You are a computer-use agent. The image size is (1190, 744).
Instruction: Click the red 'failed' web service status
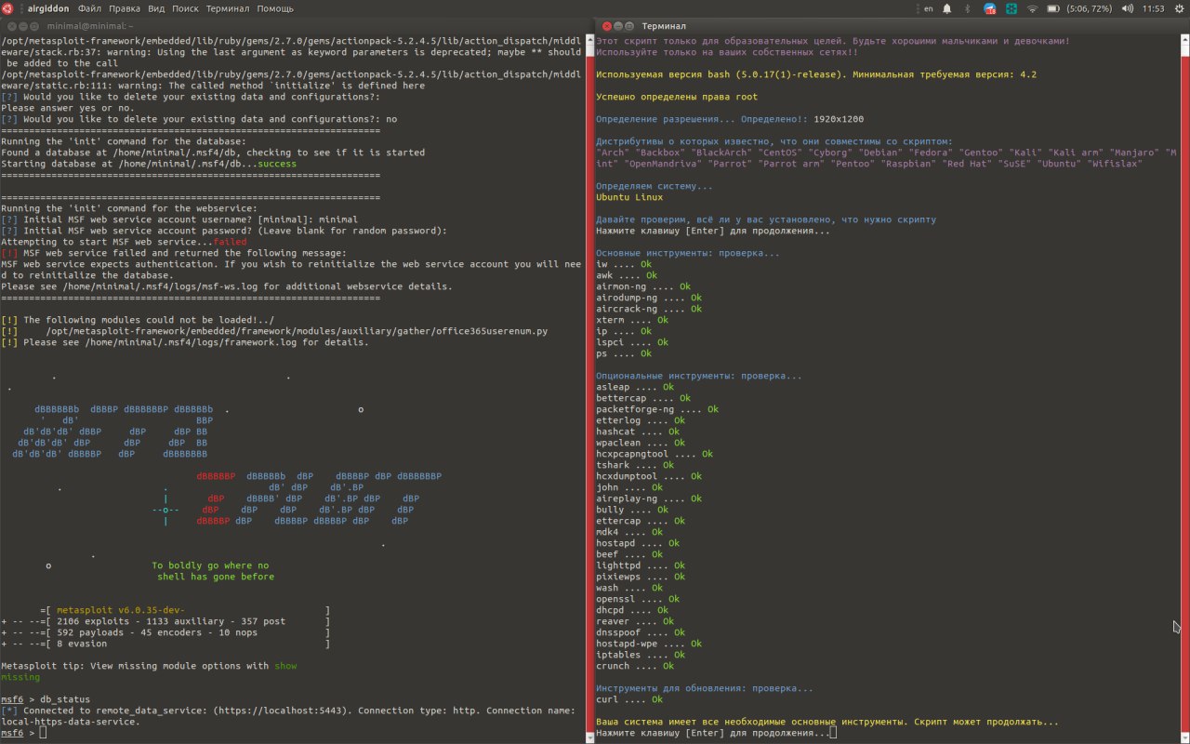[230, 242]
